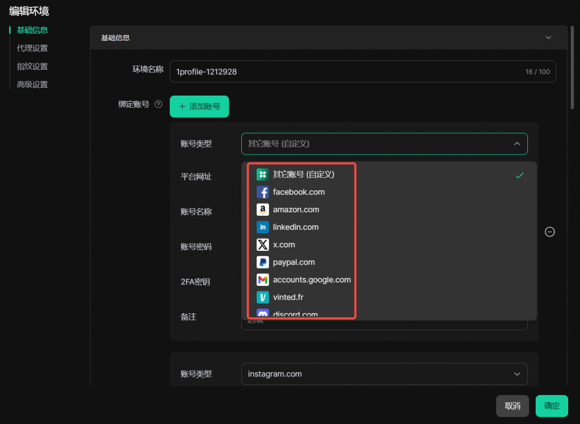Select the 其它账号 (自定义) option
This screenshot has width=580, height=424.
point(304,174)
